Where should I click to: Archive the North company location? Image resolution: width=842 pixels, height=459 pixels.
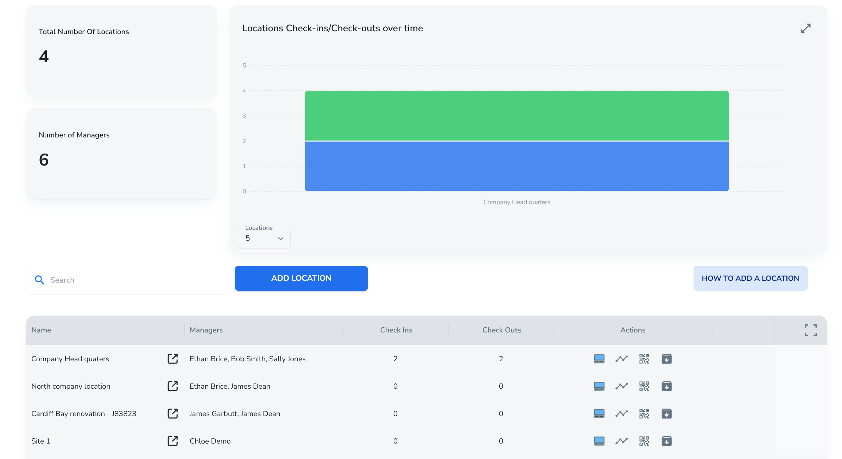pos(666,386)
